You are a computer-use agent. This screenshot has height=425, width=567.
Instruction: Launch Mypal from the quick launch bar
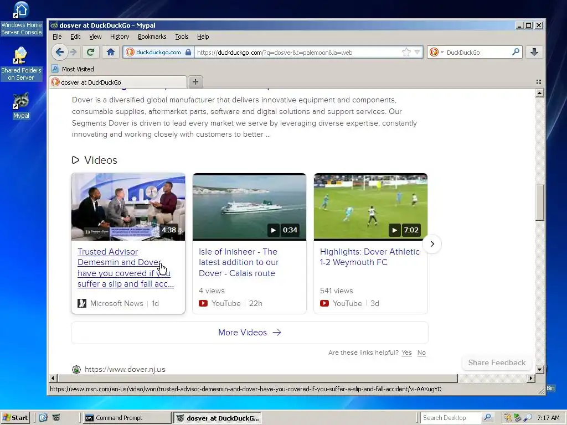[56, 418]
